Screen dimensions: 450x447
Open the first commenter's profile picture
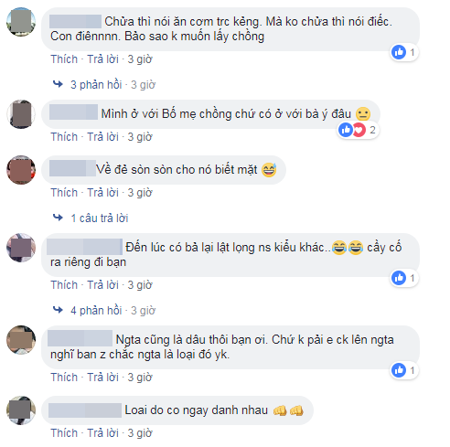point(21,22)
